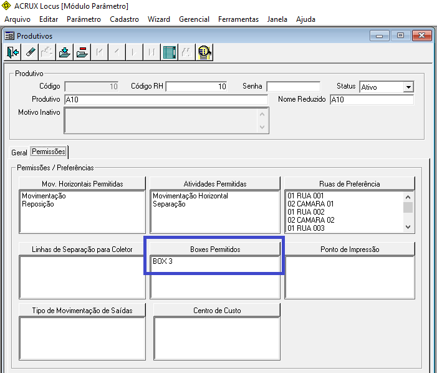
Task: Click Linhas de Separação para Coletor button
Action: (82, 249)
